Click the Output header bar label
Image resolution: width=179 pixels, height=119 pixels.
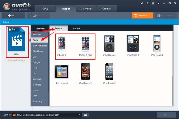(6, 22)
